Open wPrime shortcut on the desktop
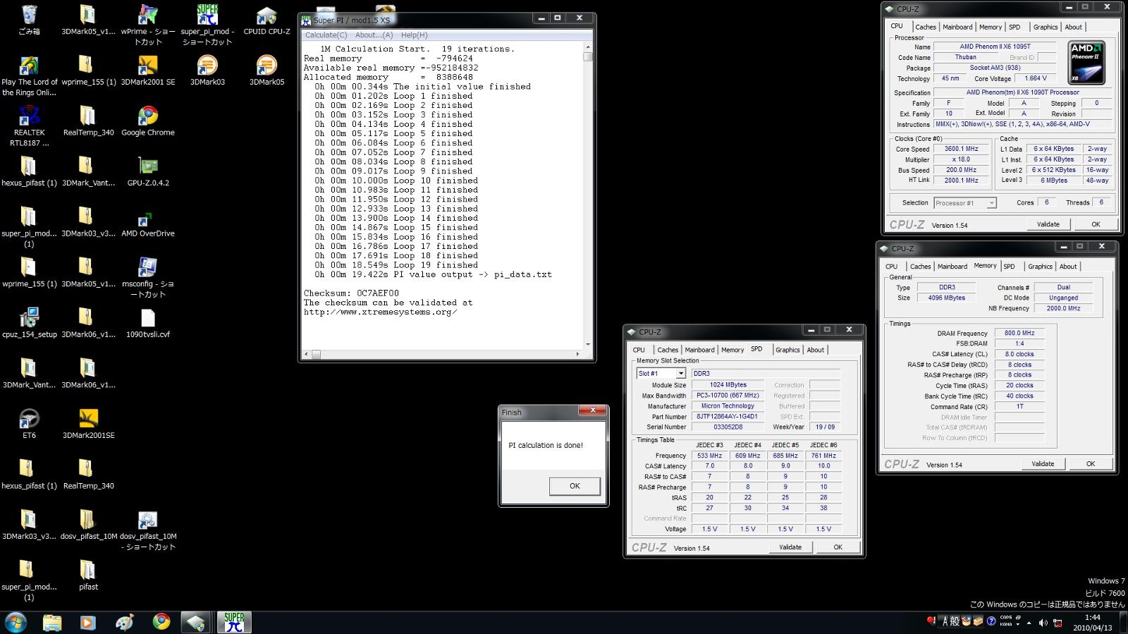This screenshot has width=1128, height=634. tap(148, 25)
